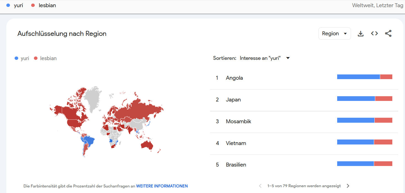Click the 'Aufschlüsselung nach Region' heading

pos(62,34)
